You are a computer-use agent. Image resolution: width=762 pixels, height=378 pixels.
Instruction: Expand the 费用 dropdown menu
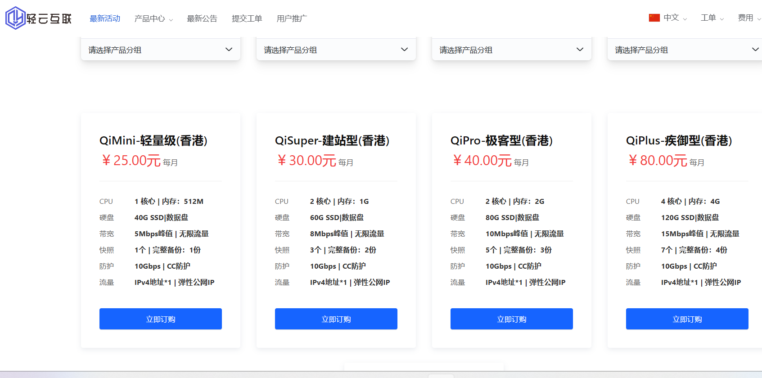click(x=749, y=18)
